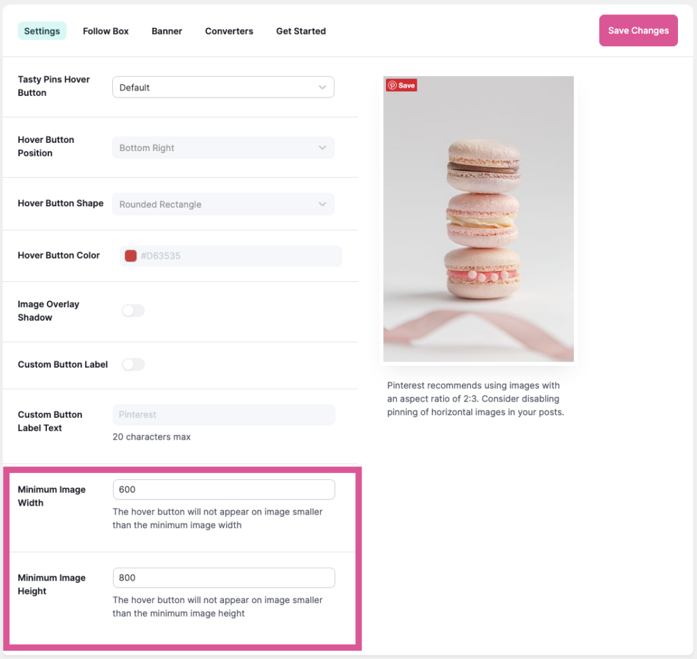Expand the Hover Button Position dropdown
The width and height of the screenshot is (697, 659).
click(223, 148)
